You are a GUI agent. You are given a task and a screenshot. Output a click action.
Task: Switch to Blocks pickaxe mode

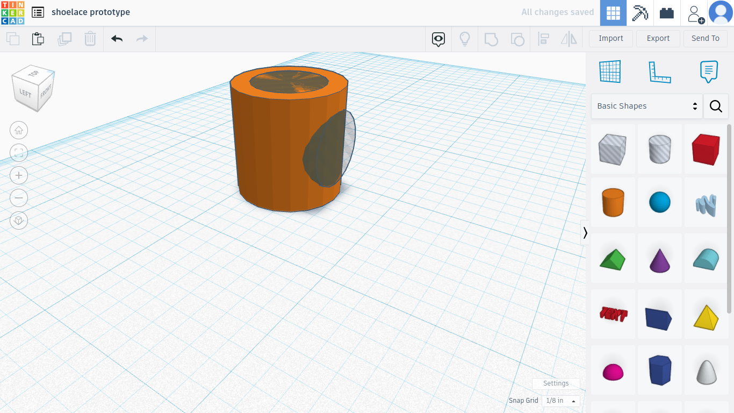click(x=640, y=13)
